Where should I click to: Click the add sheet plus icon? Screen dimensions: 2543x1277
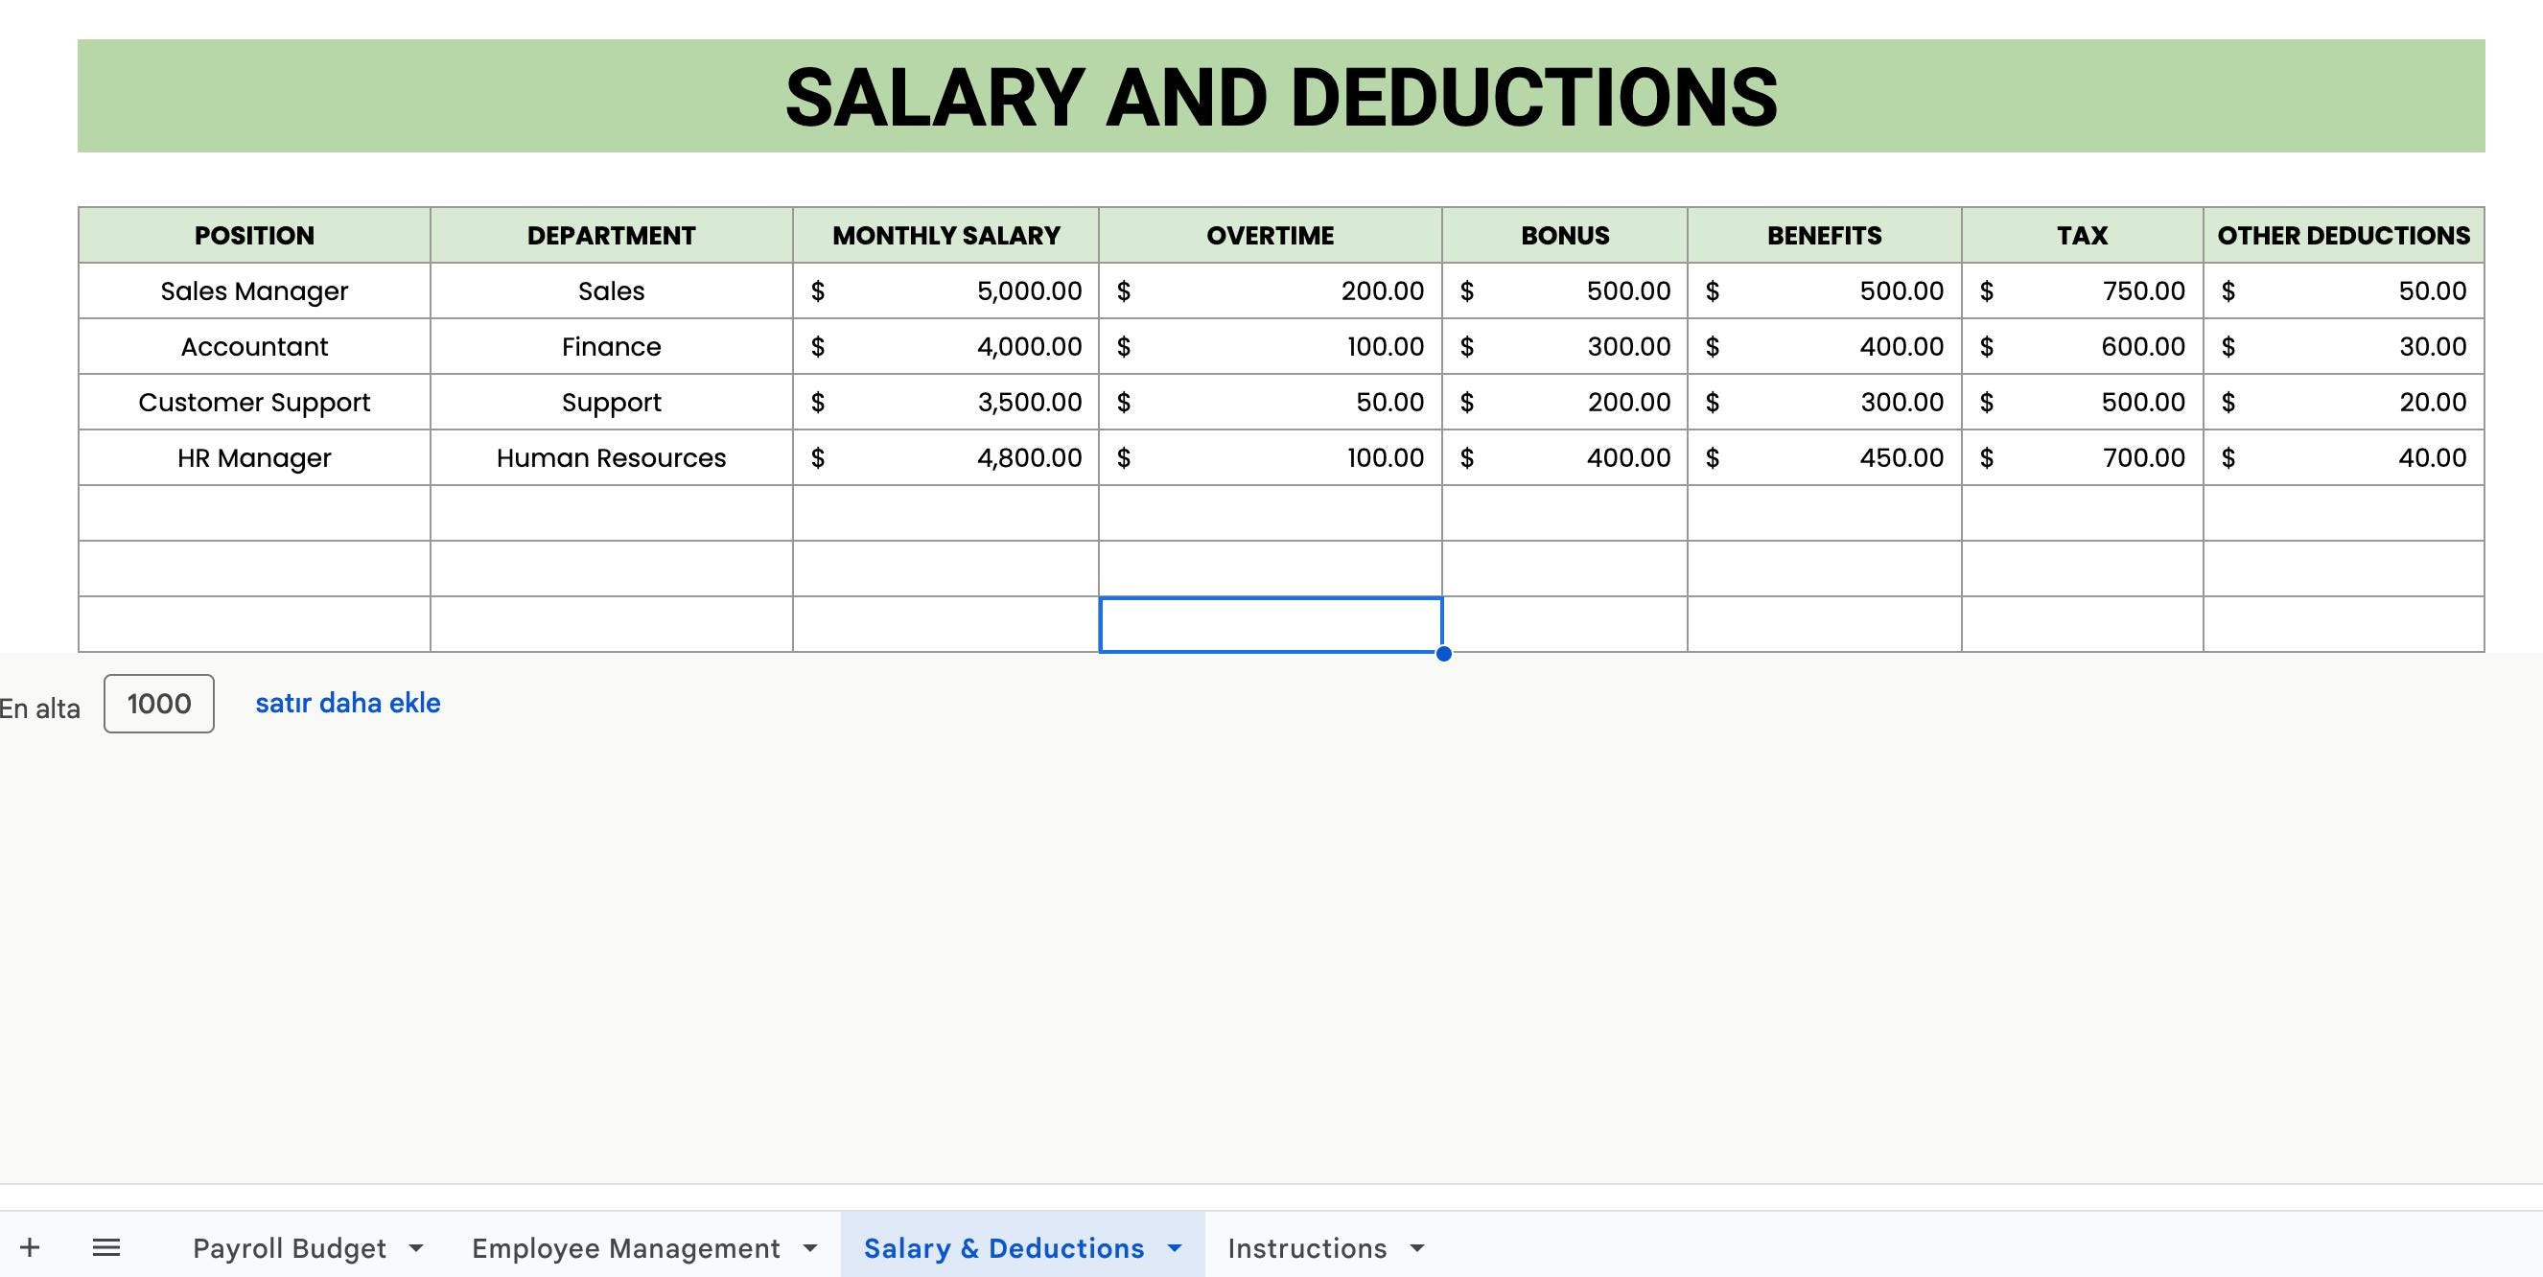pos(30,1246)
